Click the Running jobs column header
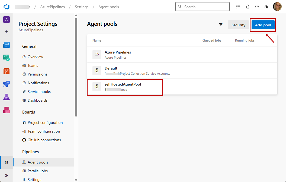The width and height of the screenshot is (286, 182). pos(245,40)
